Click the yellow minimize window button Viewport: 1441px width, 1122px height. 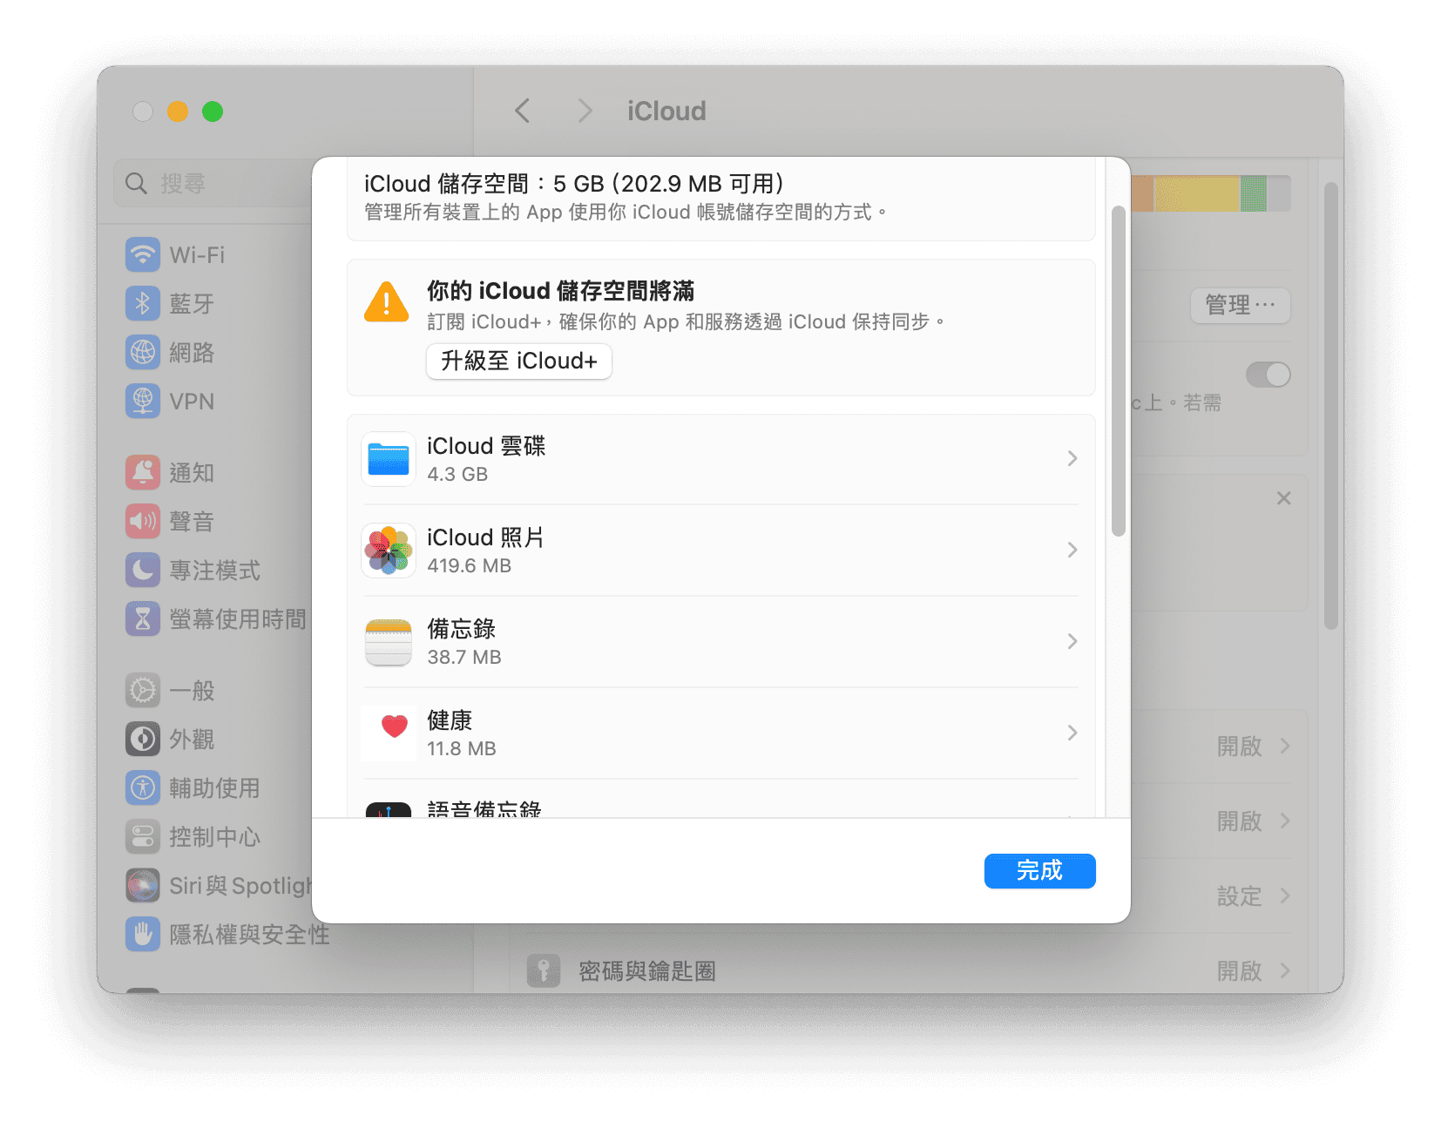pos(178,112)
